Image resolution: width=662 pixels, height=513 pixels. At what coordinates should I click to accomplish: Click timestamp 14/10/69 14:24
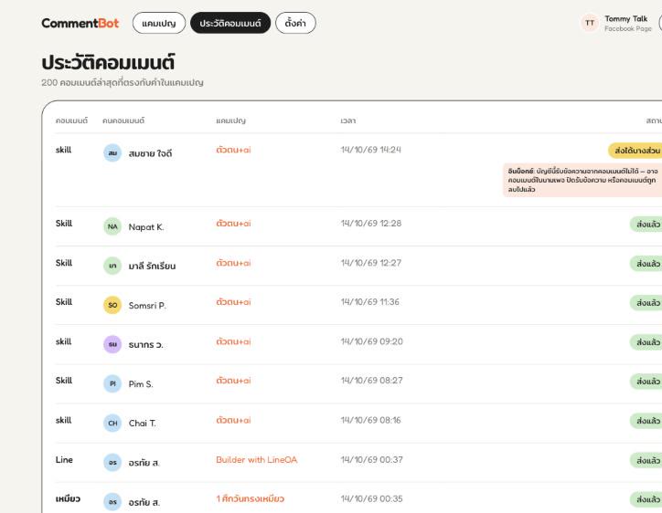click(370, 150)
